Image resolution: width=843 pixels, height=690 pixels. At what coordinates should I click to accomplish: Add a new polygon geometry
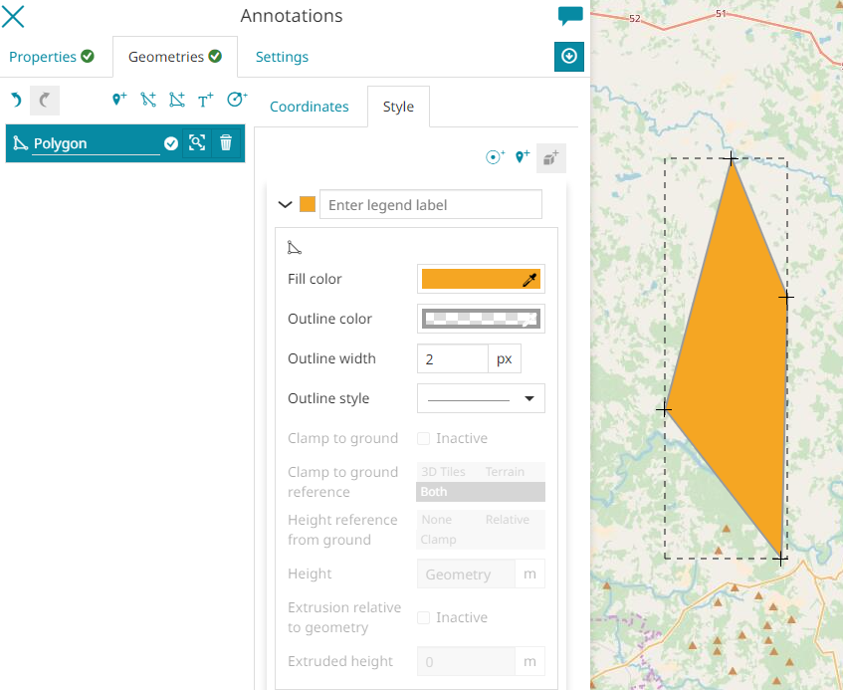coord(176,100)
